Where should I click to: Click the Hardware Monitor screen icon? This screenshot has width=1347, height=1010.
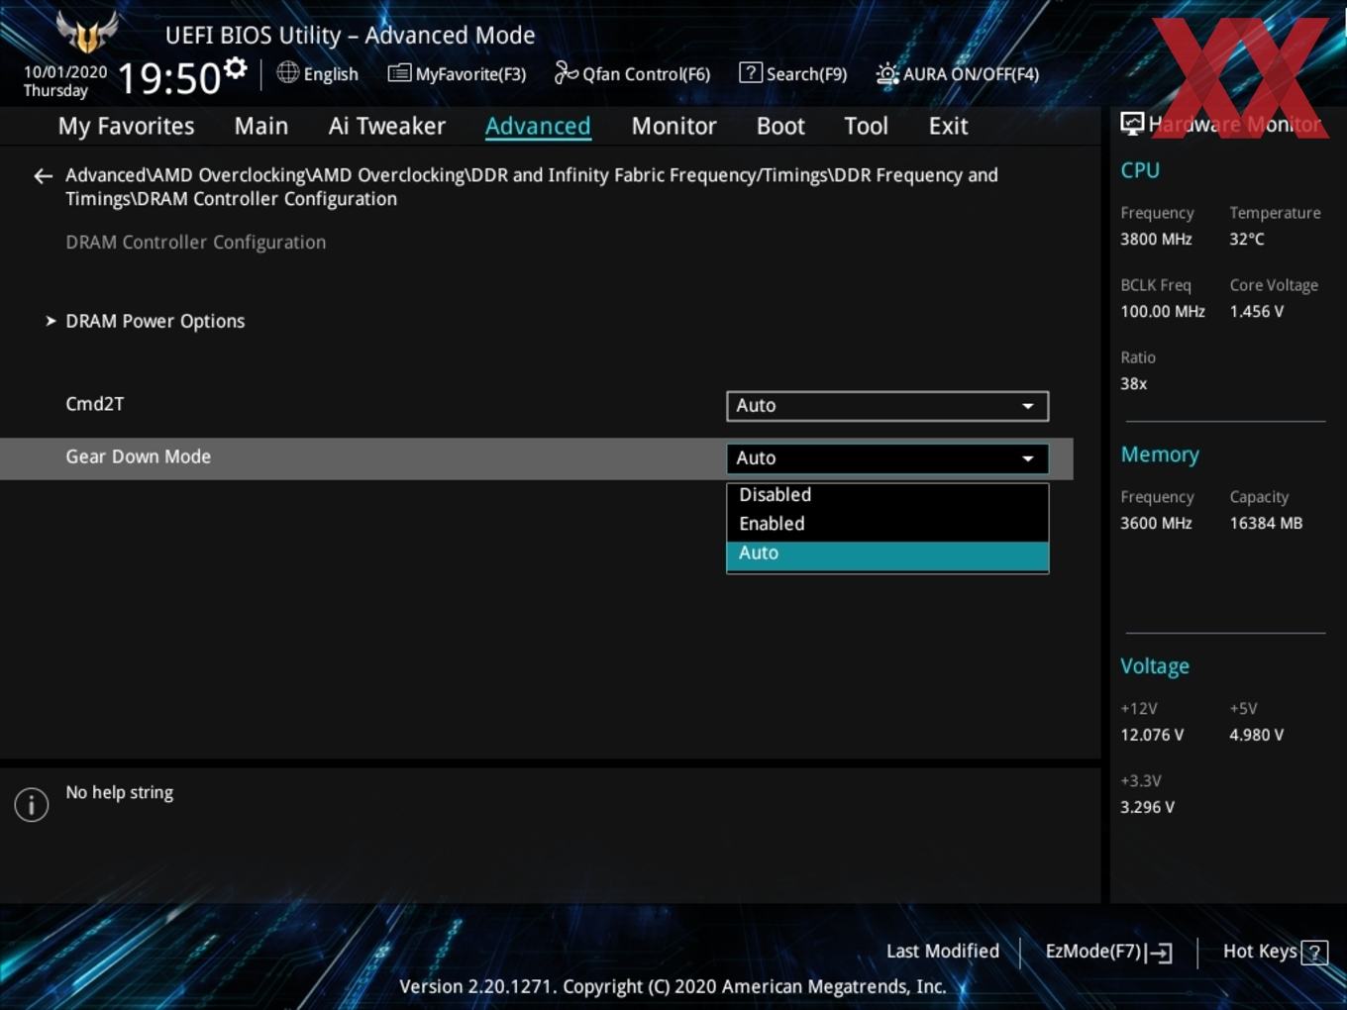(1132, 123)
